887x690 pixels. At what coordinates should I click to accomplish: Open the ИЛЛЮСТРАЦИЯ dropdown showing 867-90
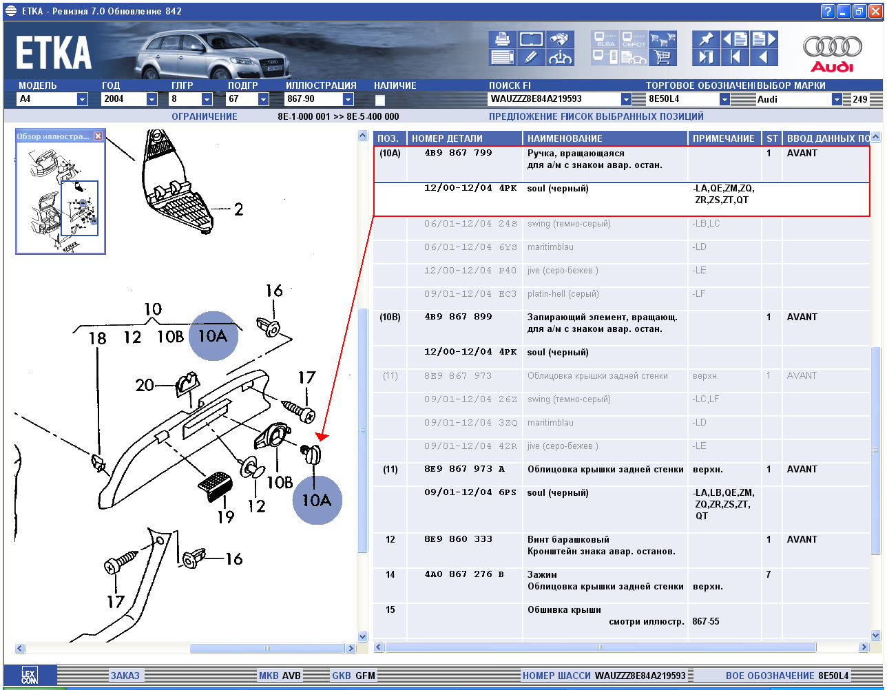click(x=348, y=99)
